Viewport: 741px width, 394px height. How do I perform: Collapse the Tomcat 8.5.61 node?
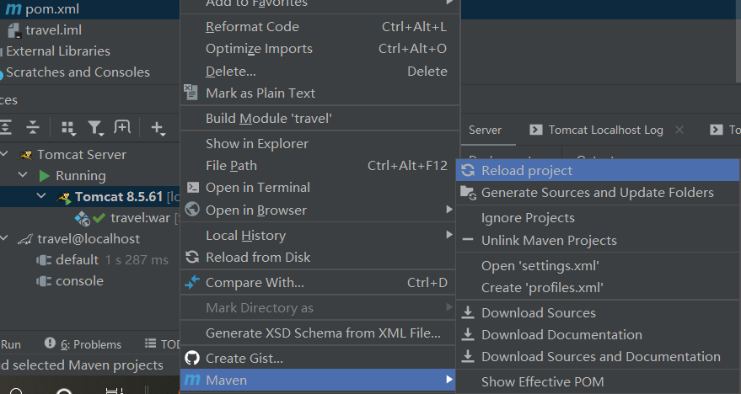(41, 195)
